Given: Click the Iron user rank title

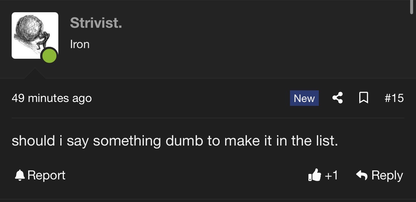Looking at the screenshot, I should click(80, 44).
